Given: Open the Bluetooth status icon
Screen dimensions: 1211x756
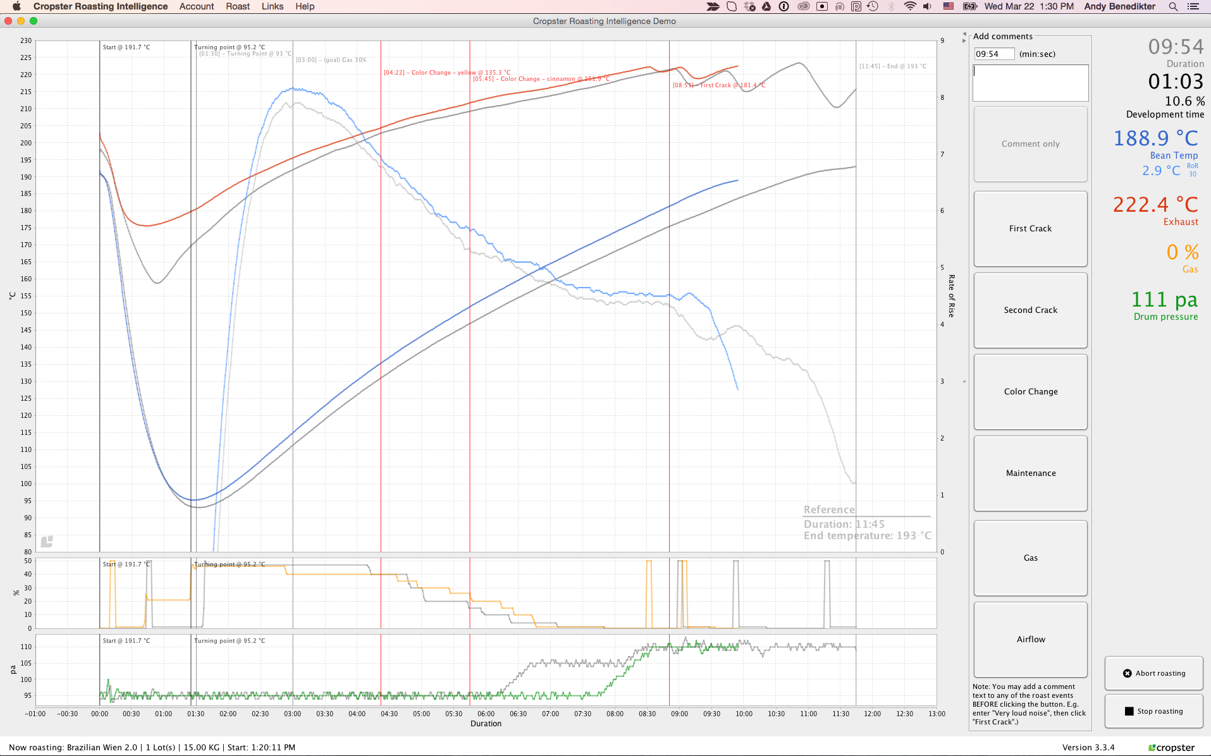Looking at the screenshot, I should [891, 6].
